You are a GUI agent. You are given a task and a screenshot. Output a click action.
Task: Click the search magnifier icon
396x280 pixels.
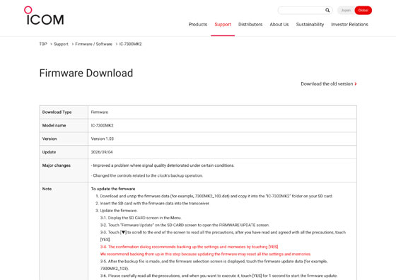pyautogui.click(x=327, y=11)
